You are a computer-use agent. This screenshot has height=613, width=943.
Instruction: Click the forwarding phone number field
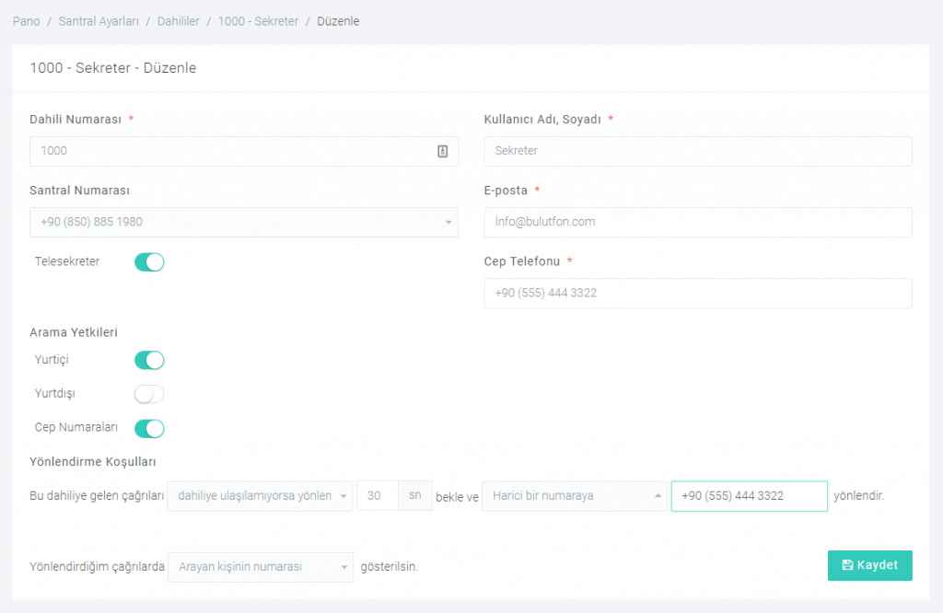[x=749, y=496]
